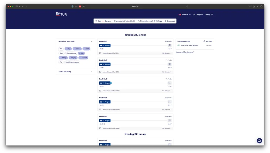Click the 'Noe som ikke stemmer?' link
This screenshot has width=270, height=153.
185,52
